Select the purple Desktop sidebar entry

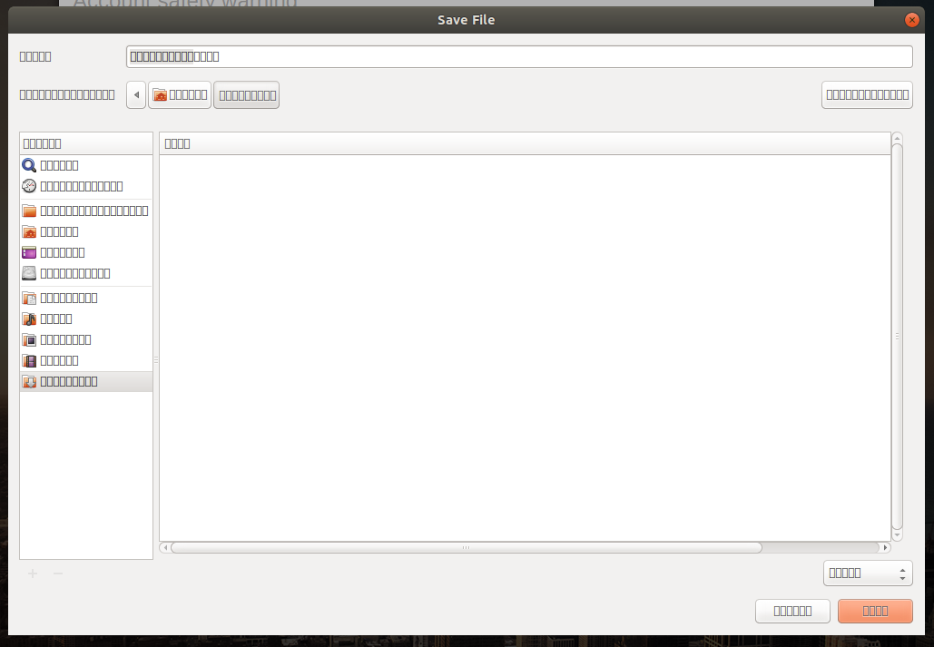[85, 252]
